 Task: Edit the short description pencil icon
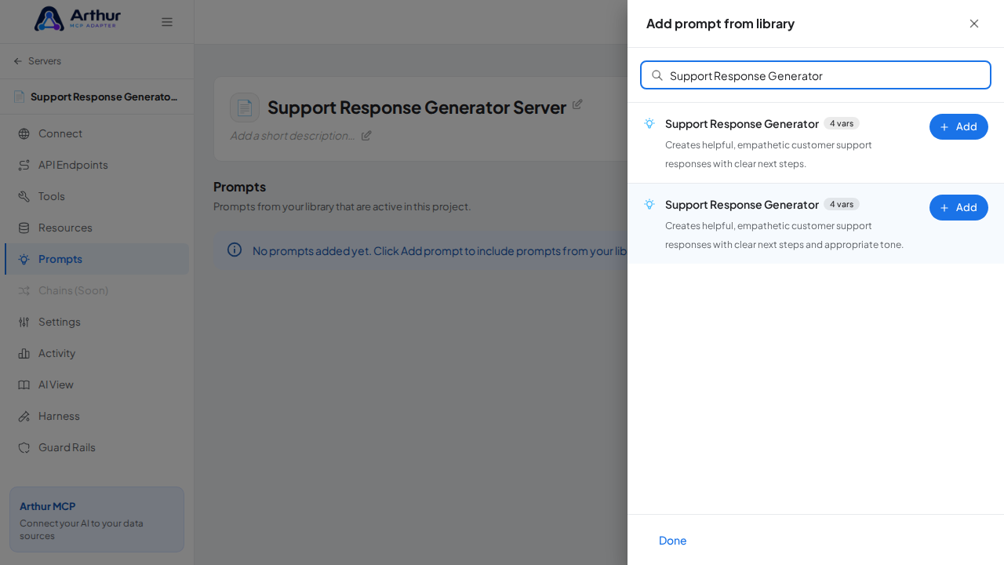tap(366, 136)
